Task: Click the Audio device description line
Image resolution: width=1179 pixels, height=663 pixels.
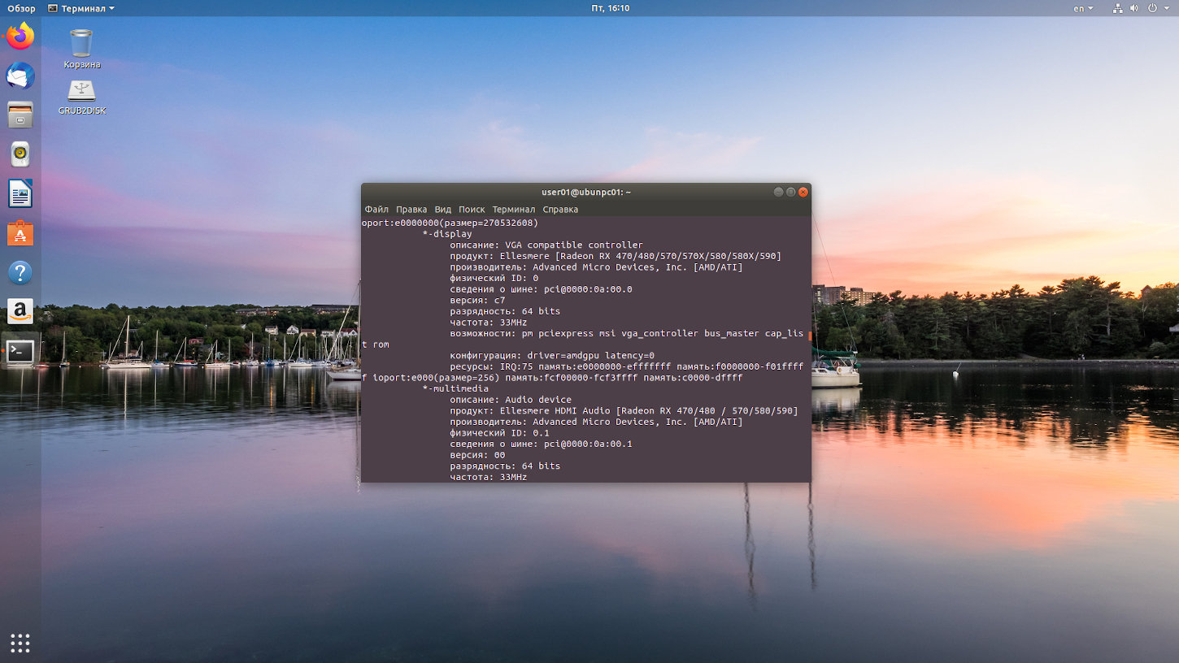Action: 511,400
